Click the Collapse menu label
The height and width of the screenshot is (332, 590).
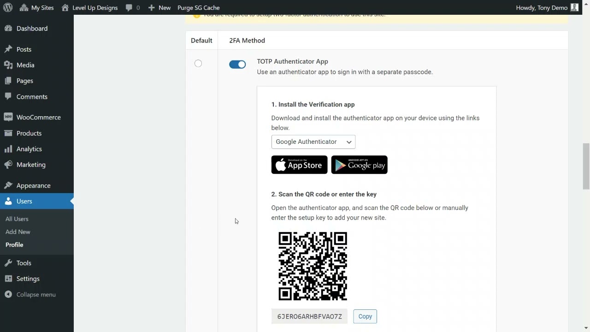[x=36, y=295]
